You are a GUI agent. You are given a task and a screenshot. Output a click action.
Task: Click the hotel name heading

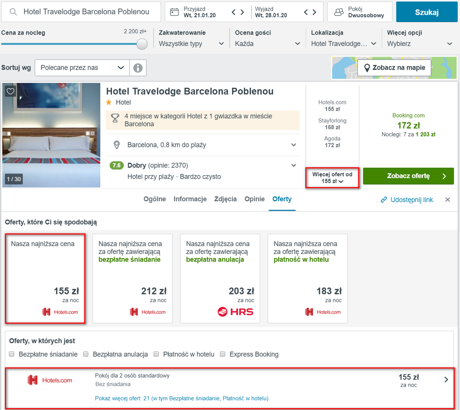pos(190,91)
